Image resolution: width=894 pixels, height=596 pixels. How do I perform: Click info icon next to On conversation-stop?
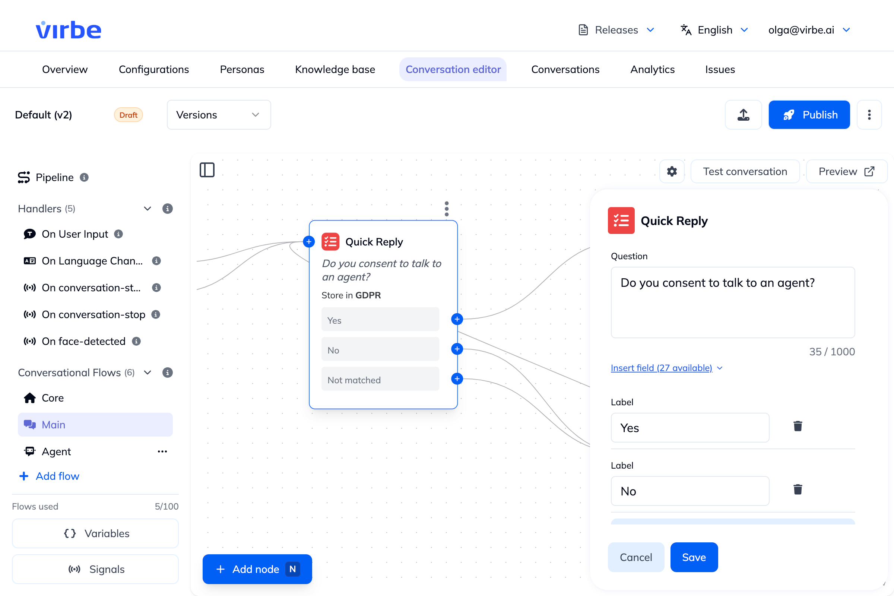tap(155, 314)
